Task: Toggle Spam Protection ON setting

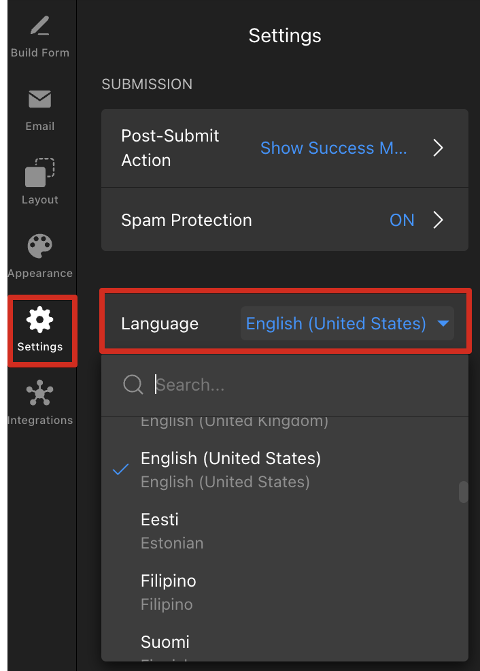Action: (x=402, y=220)
